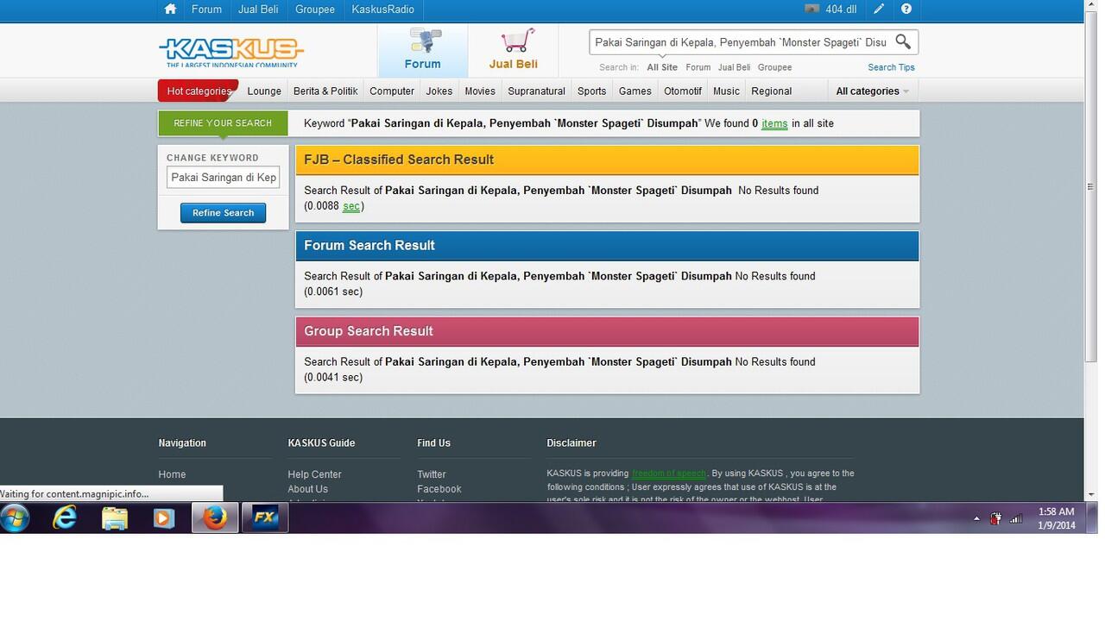Open the Jokes category
The image size is (1105, 621).
[x=439, y=91]
